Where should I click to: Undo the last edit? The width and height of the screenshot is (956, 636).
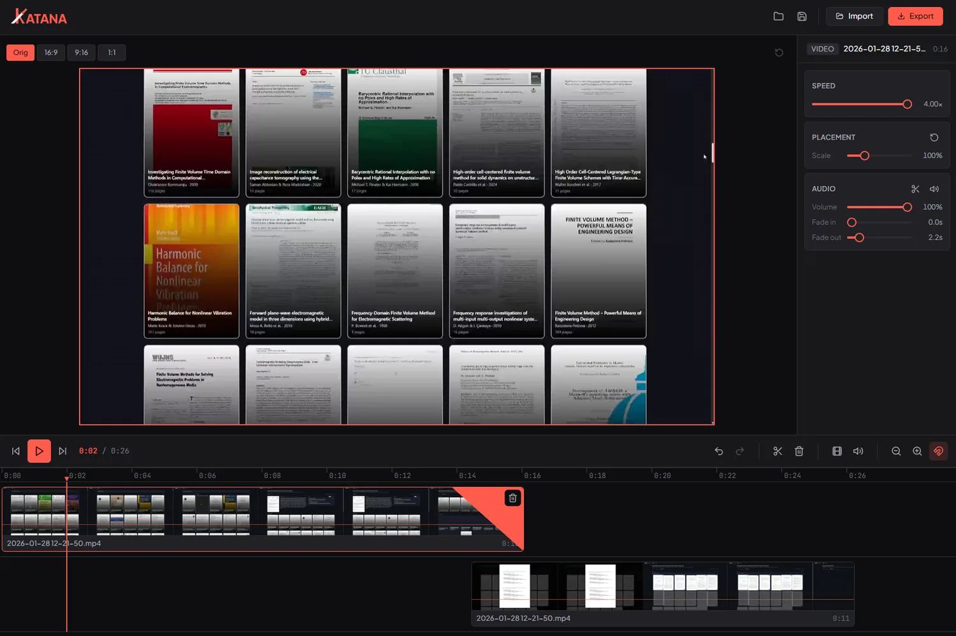(718, 451)
